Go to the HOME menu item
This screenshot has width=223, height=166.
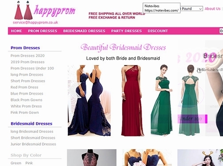(16, 31)
